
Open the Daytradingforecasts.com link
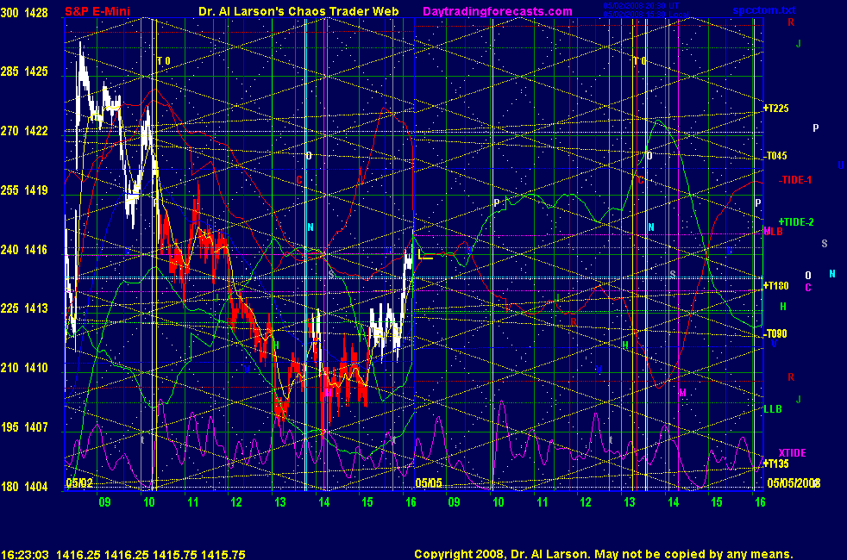498,11
